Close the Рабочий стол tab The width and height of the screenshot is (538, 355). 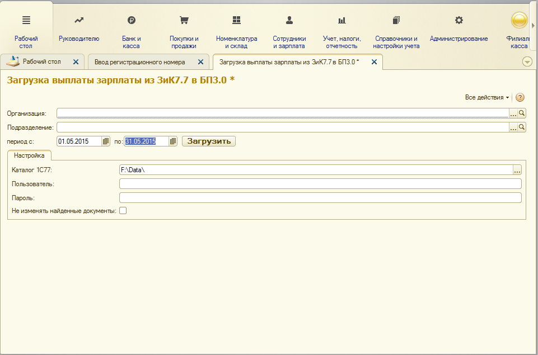(x=76, y=62)
